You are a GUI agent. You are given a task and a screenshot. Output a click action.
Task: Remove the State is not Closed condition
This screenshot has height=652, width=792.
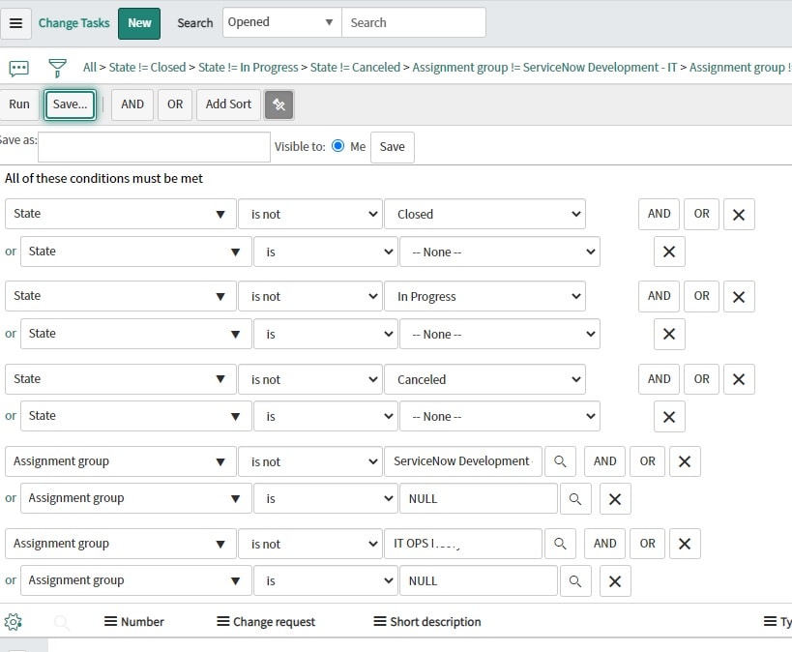point(739,215)
